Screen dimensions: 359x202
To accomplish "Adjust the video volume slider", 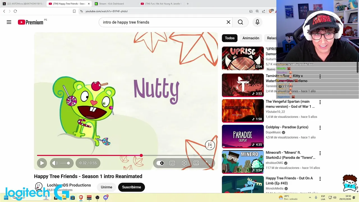I will (x=65, y=163).
